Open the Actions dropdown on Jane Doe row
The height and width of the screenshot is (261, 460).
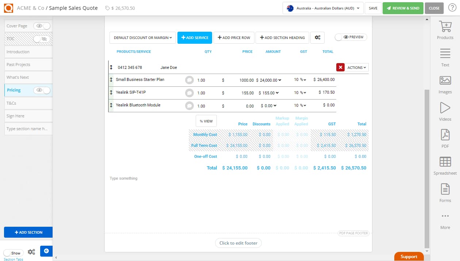357,67
